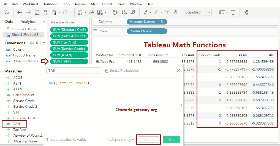Image resolution: width=280 pixels, height=146 pixels.
Task: Click the Fix axes pin icon
Action: (176, 12)
